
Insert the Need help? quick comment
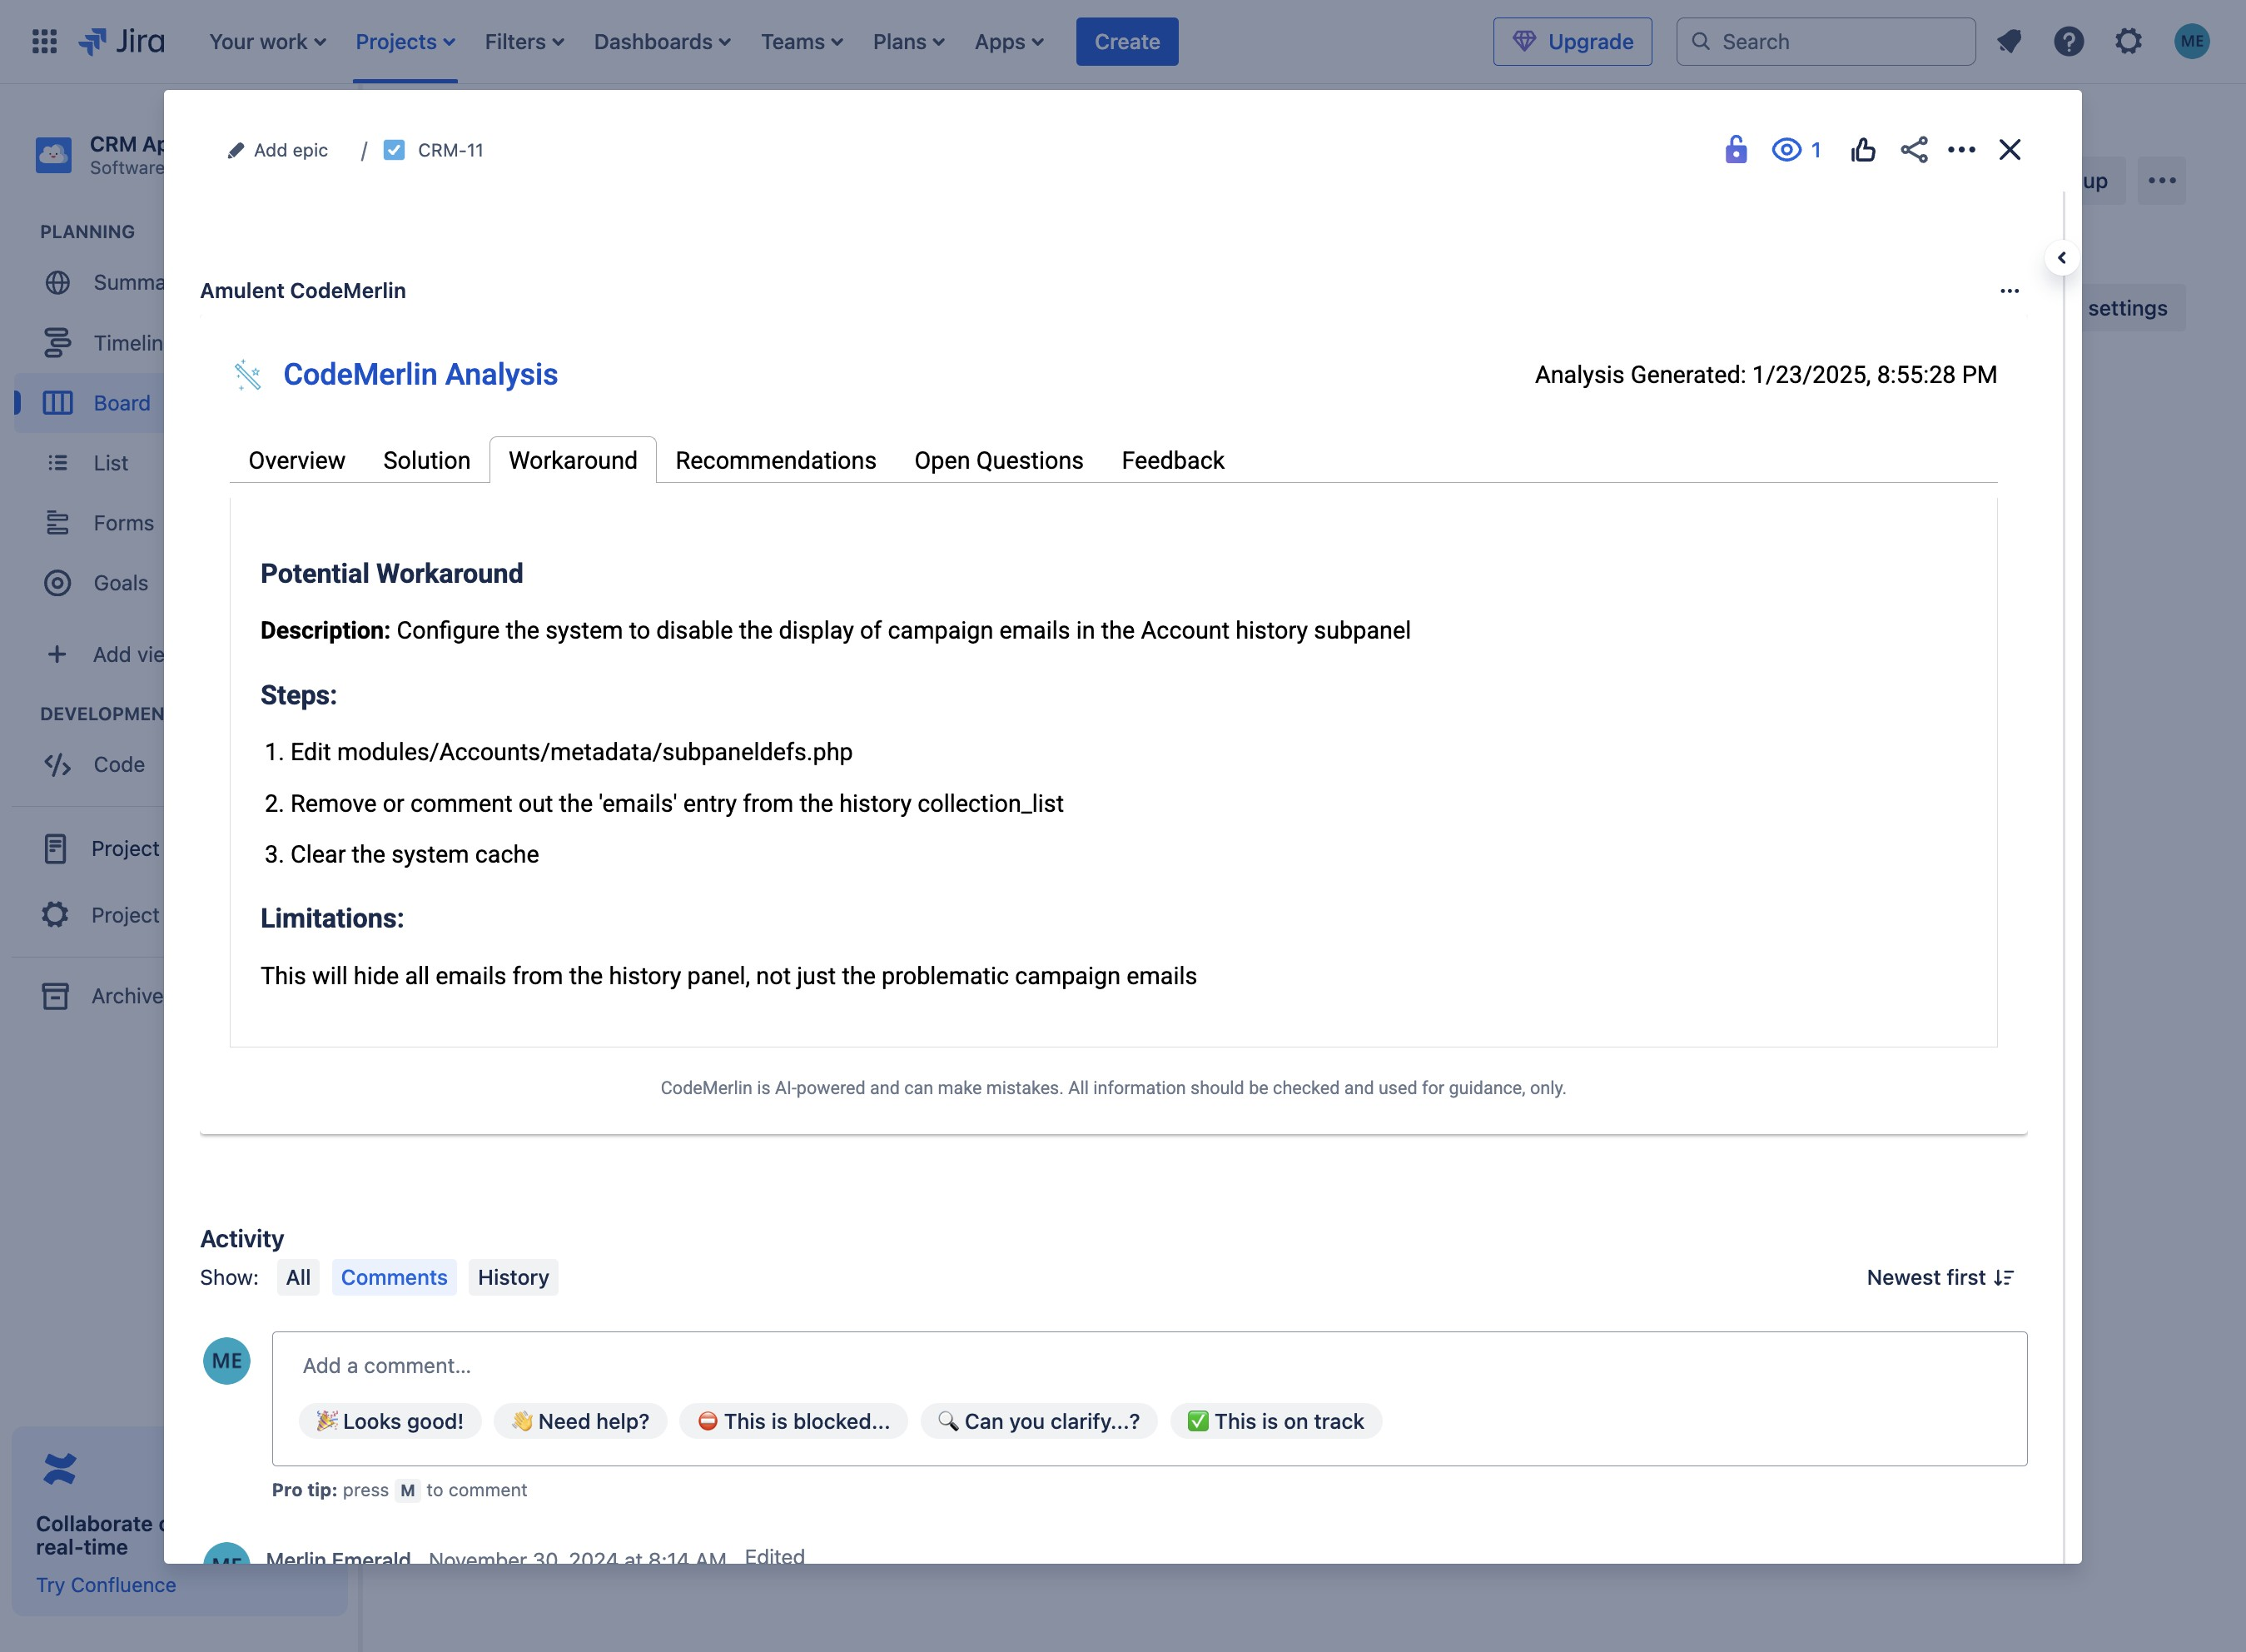pos(581,1421)
